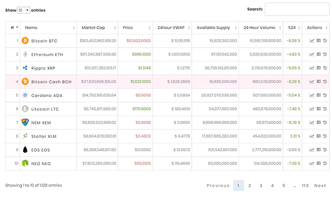Viewport: 332px width, 200px height.
Task: Click the Ethereum diamond logo
Action: click(x=25, y=54)
